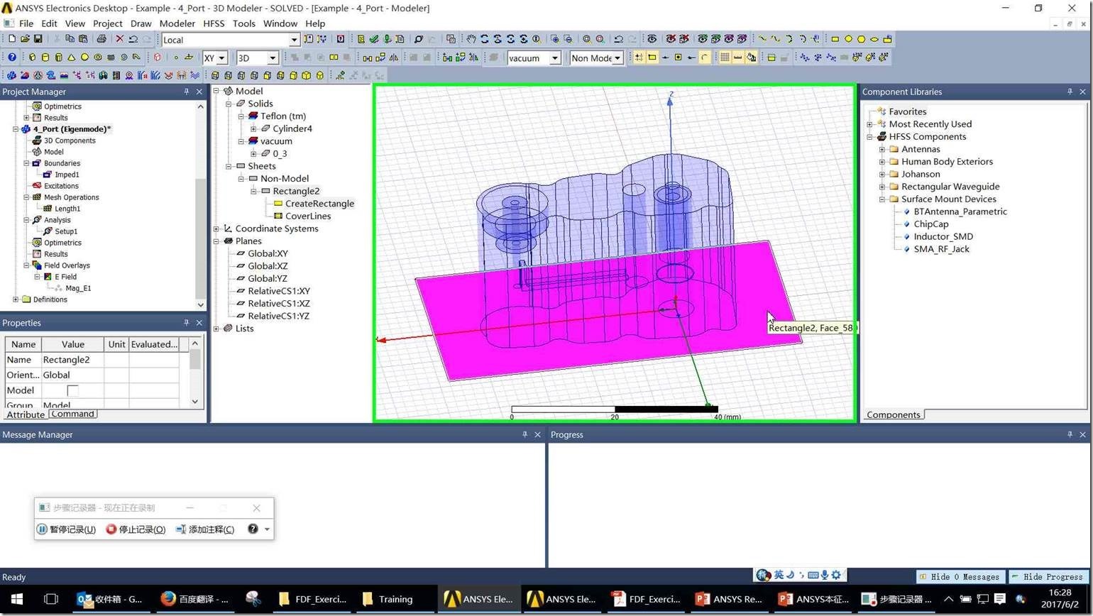Toggle the Model checkbox in Properties
Screen dimensions: 1093x616
tap(72, 390)
